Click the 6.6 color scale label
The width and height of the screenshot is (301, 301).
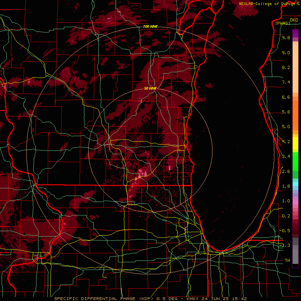[286, 97]
